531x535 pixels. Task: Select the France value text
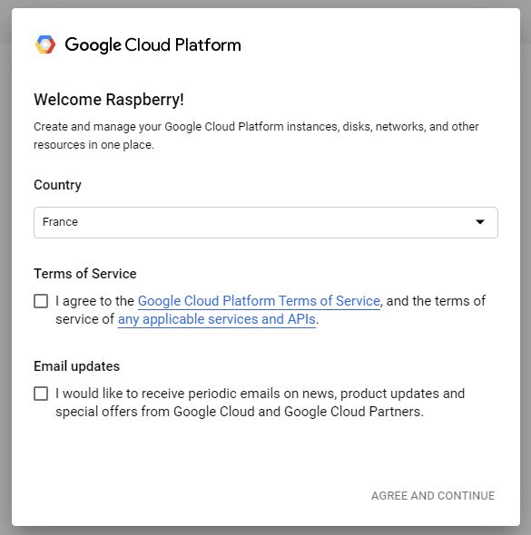(60, 222)
